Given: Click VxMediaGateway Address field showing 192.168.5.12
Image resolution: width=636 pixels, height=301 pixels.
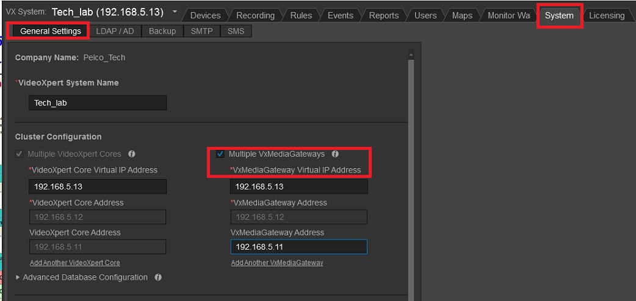Looking at the screenshot, I should coord(299,217).
